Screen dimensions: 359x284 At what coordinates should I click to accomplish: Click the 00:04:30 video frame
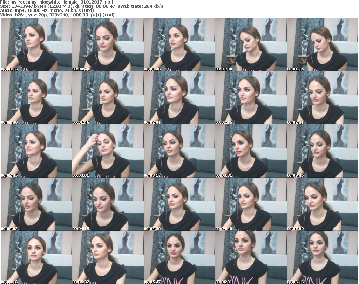point(179,204)
